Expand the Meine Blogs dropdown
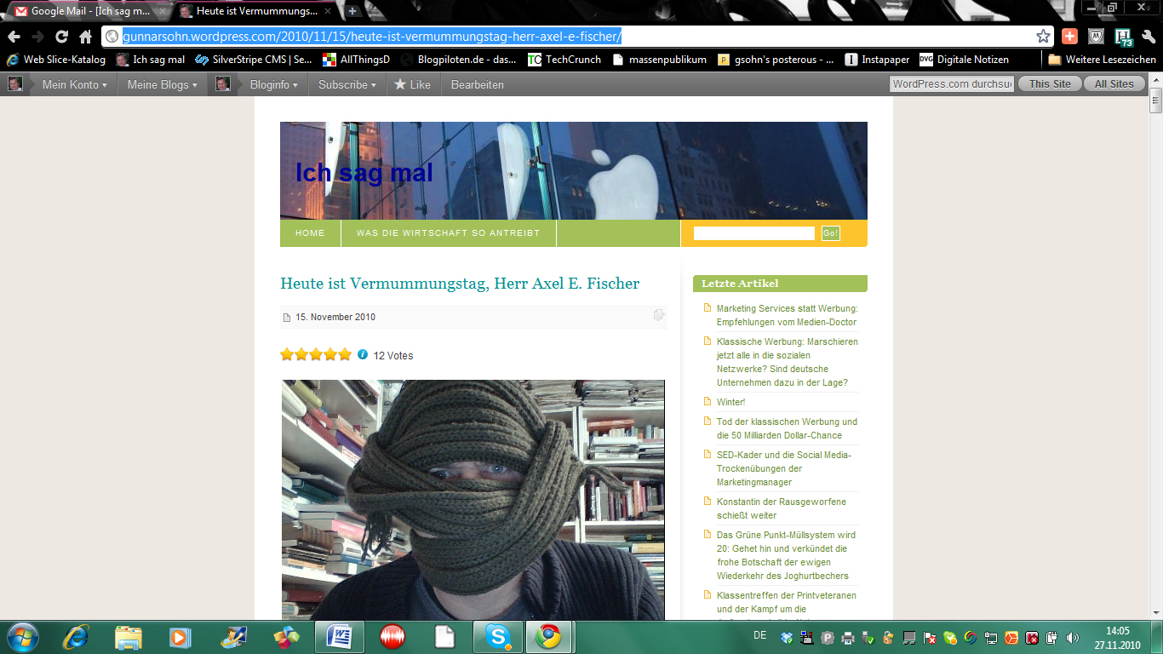The height and width of the screenshot is (654, 1163). 162,84
